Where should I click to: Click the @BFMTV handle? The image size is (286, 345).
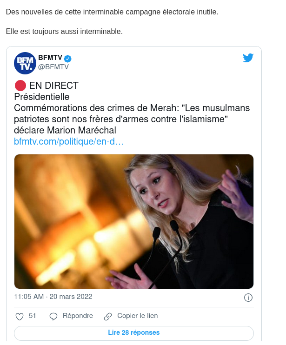53,67
